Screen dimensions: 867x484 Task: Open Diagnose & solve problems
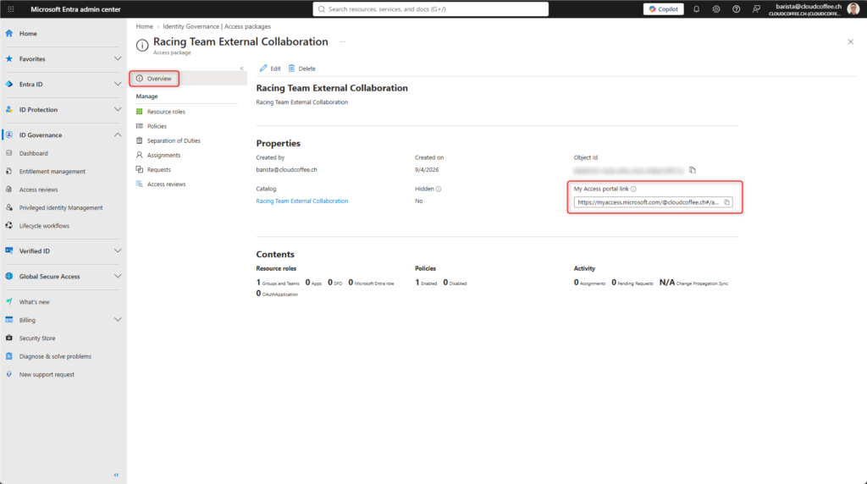click(x=55, y=356)
